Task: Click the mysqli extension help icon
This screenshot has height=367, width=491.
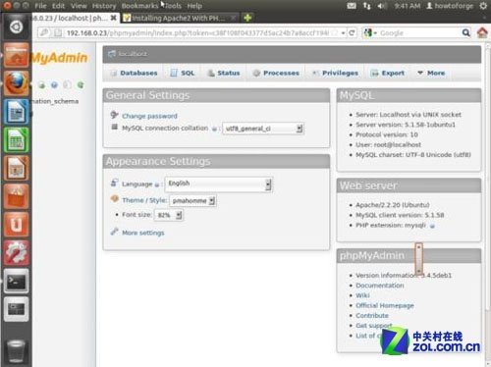Action: pos(432,226)
